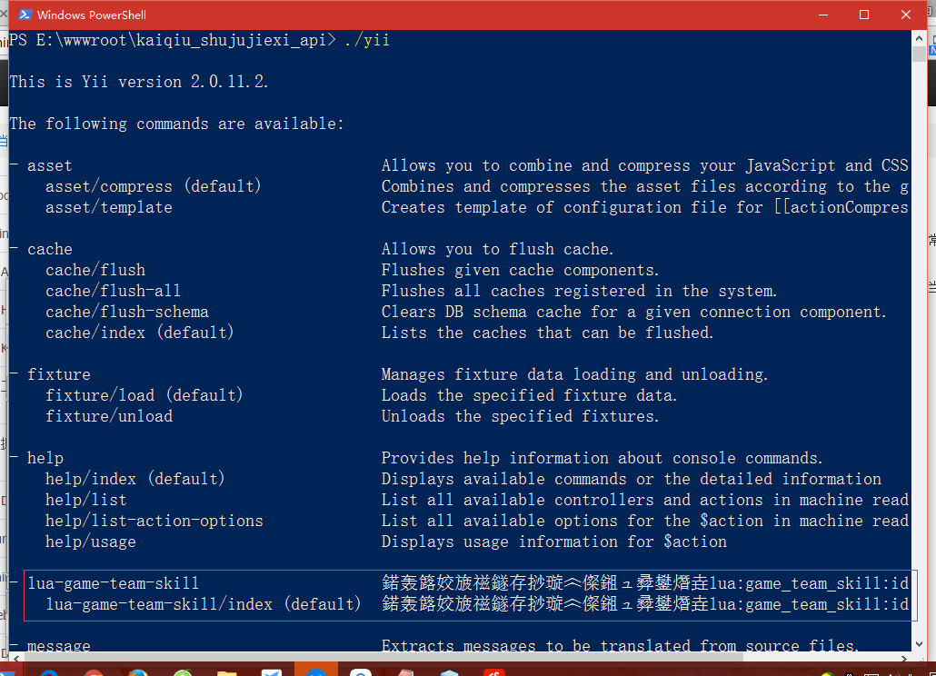
Task: Click the horizontal scrollbar at the console bottom
Action: tap(454, 657)
